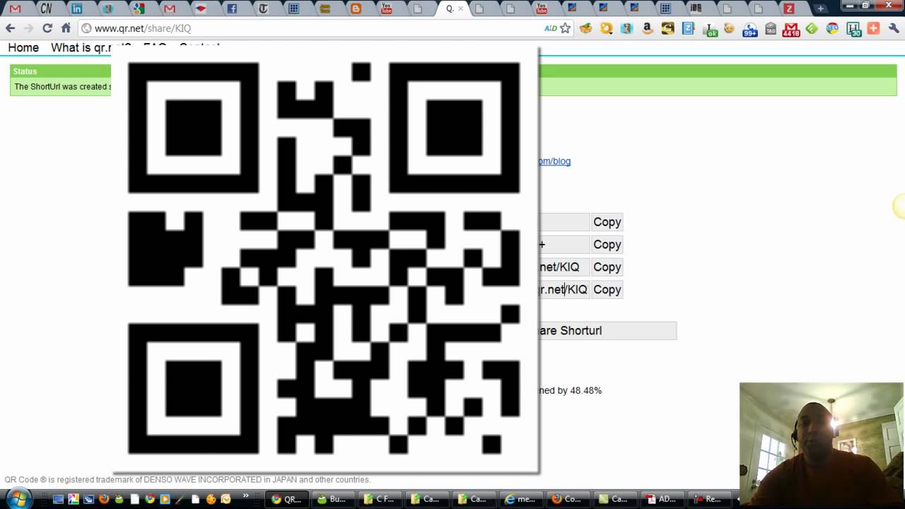
Task: Follow the blog hyperlink
Action: [x=554, y=161]
